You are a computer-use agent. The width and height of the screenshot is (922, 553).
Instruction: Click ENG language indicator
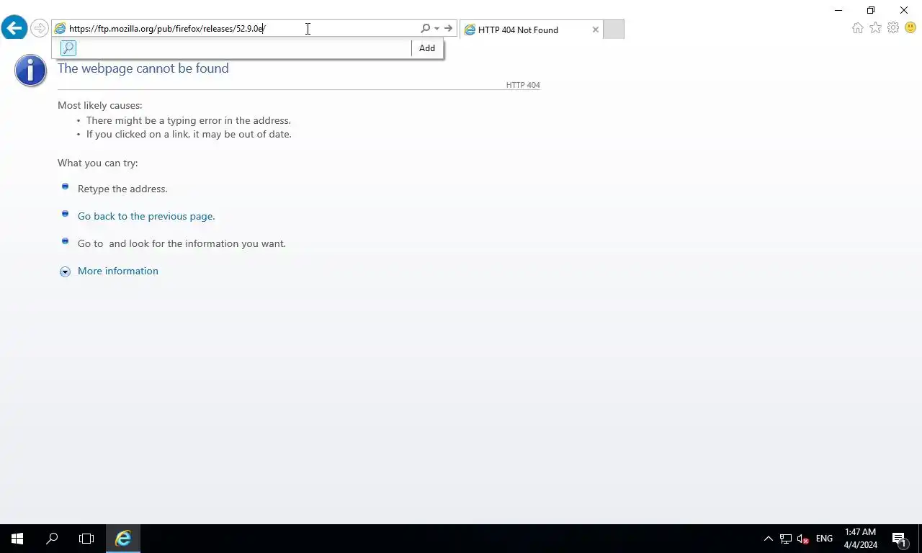[824, 539]
